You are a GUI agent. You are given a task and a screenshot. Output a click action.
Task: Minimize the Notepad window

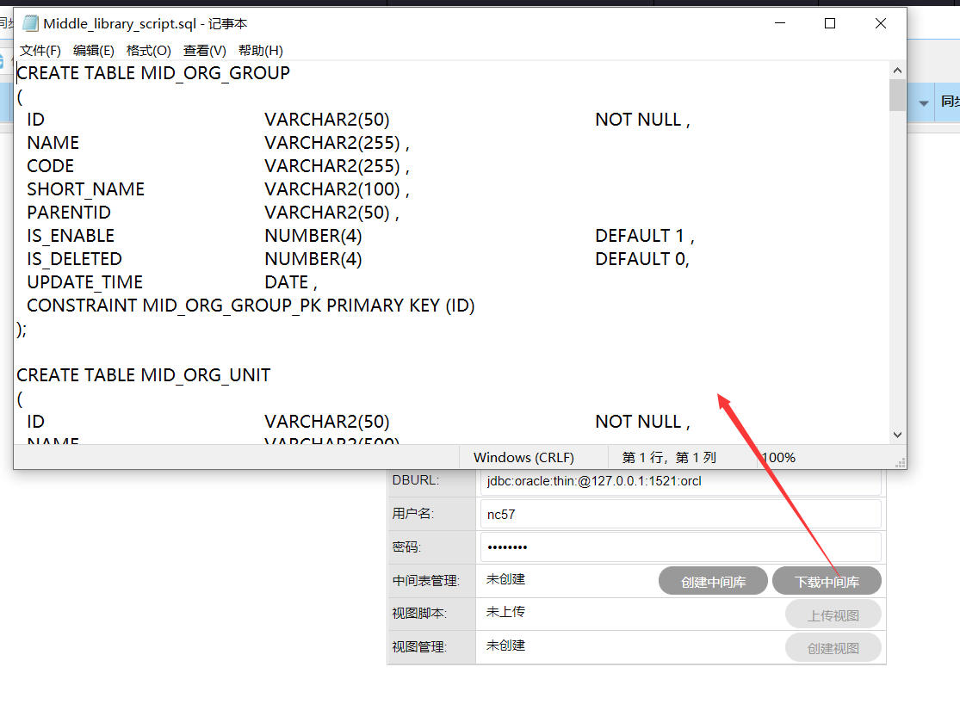[779, 24]
